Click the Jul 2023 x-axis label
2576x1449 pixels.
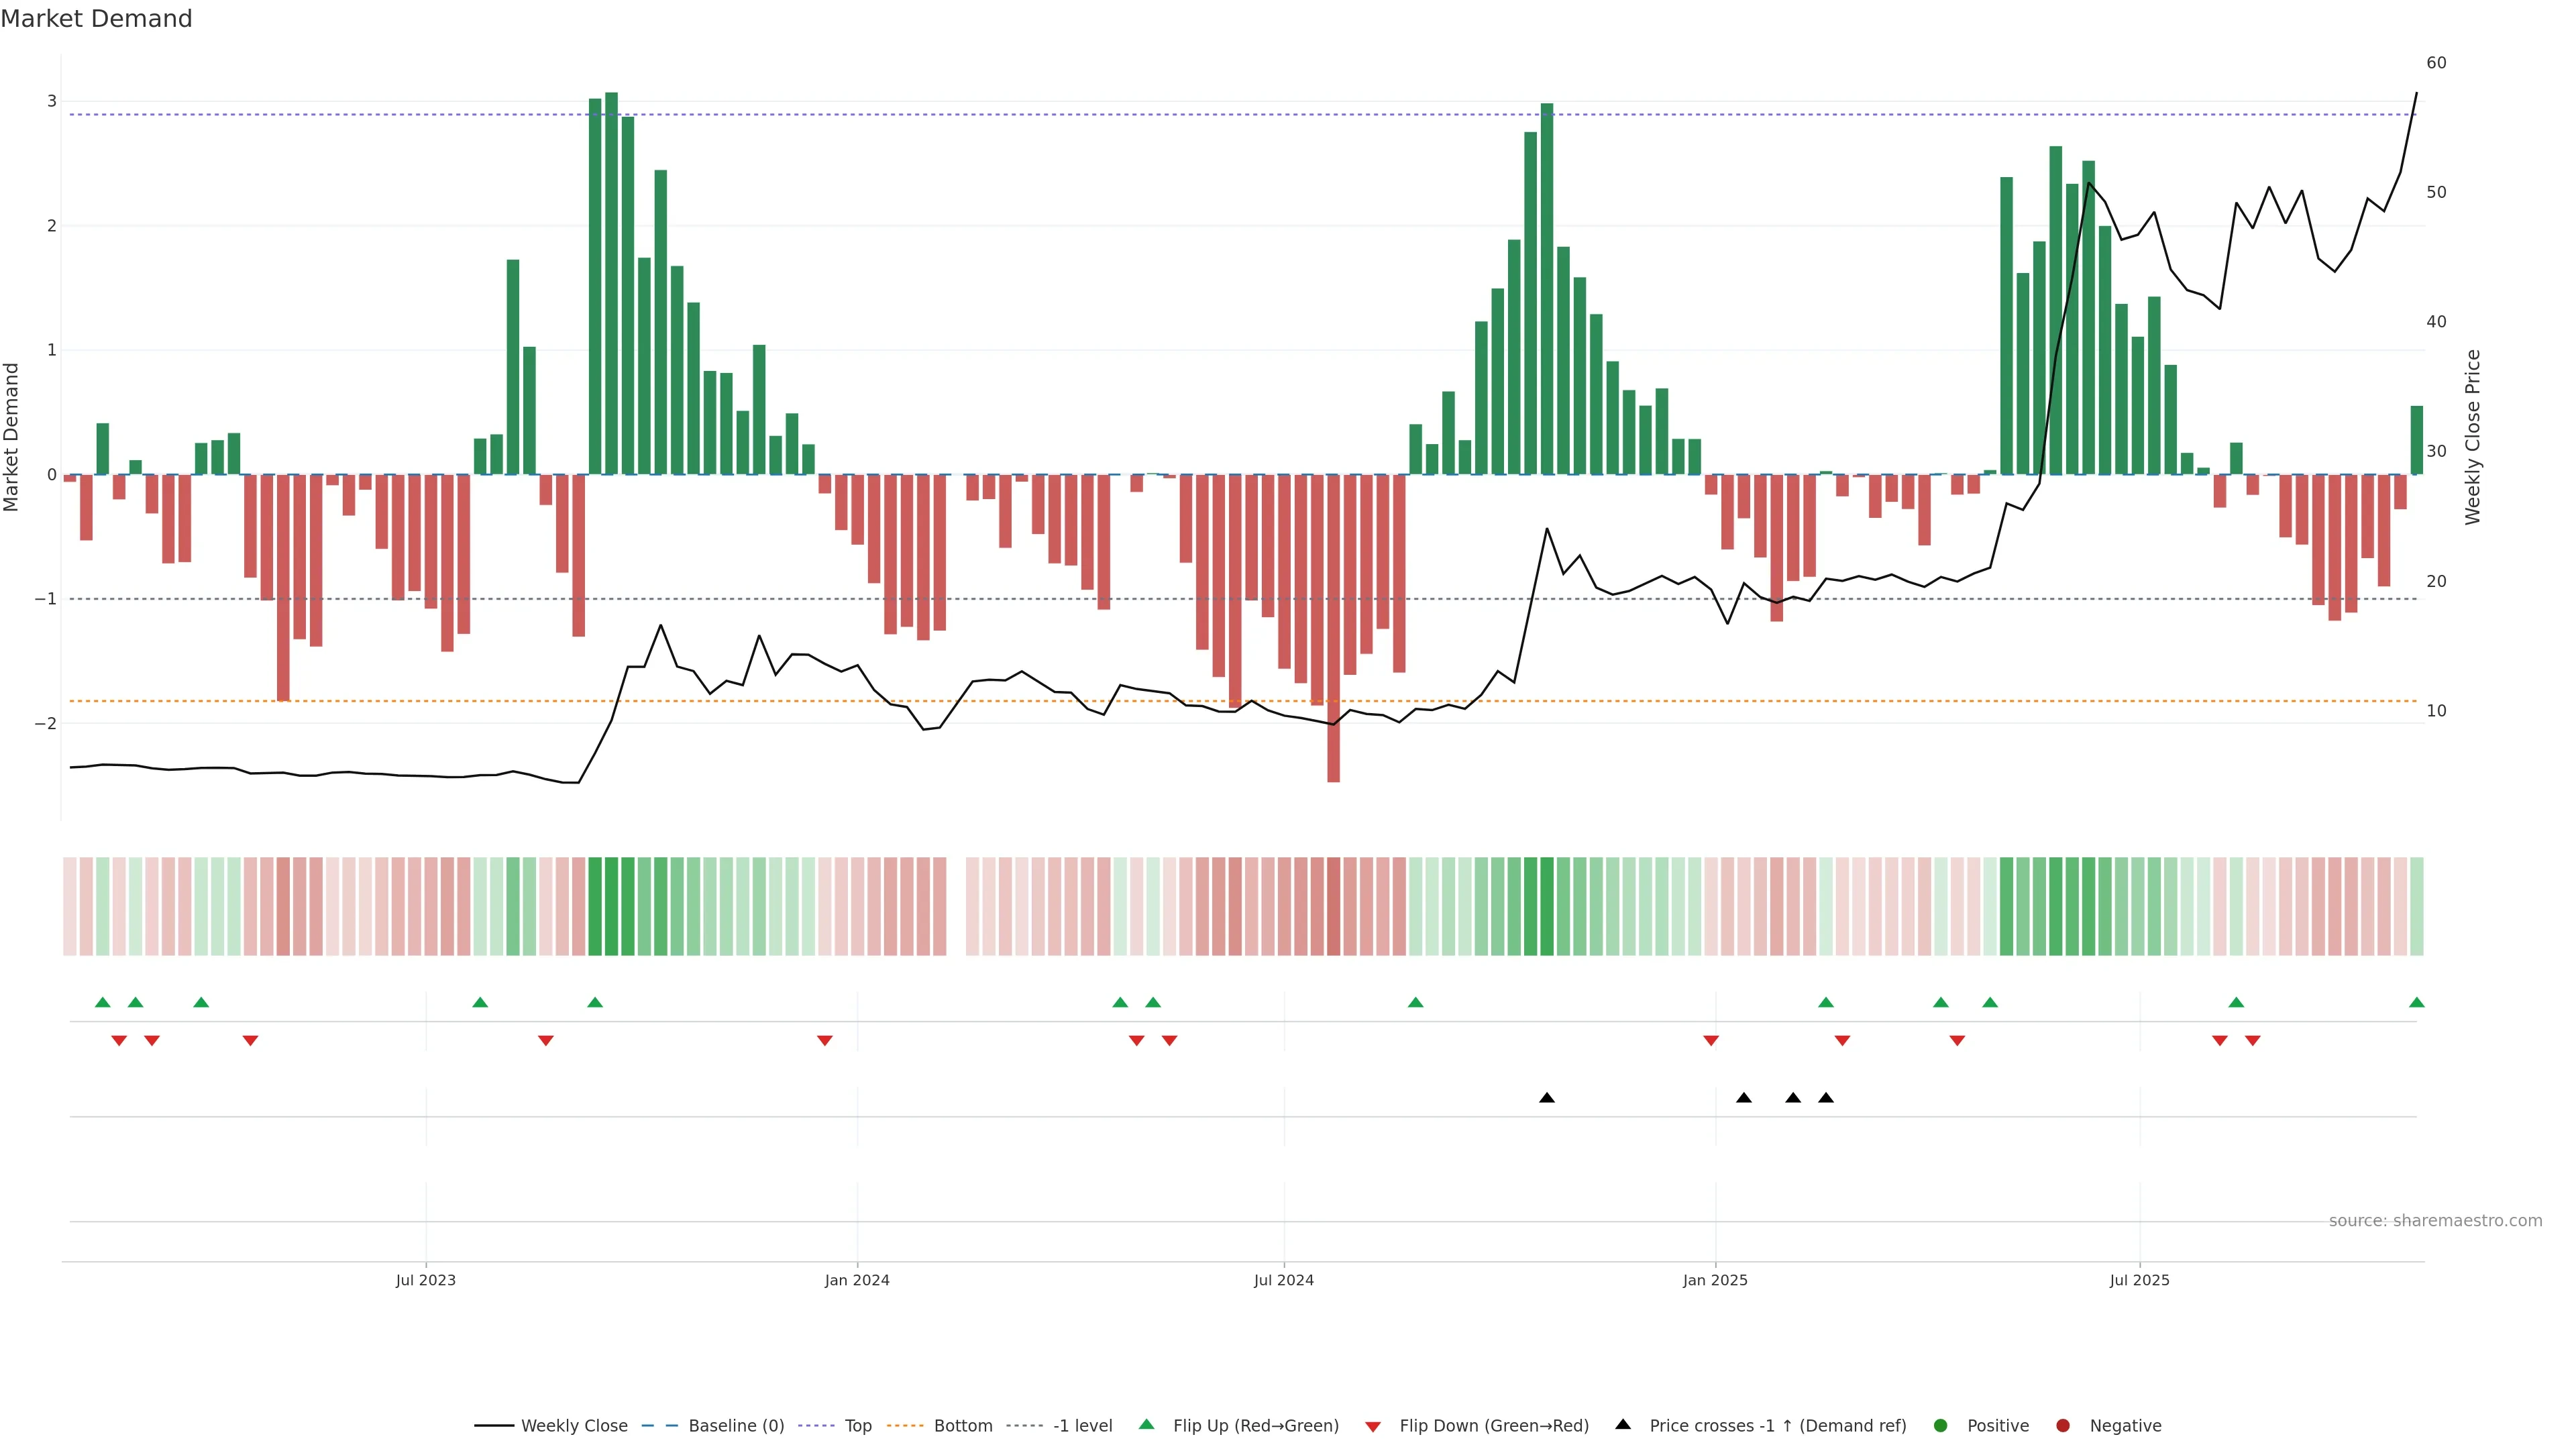point(425,1280)
